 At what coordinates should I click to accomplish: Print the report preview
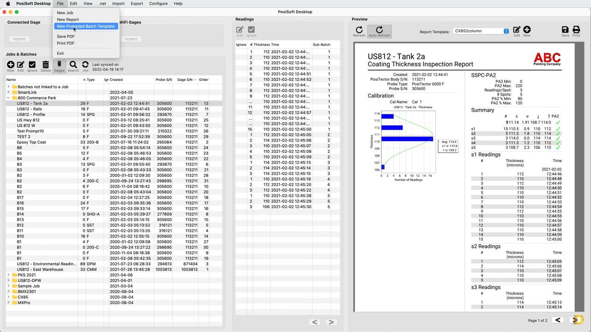tap(576, 31)
